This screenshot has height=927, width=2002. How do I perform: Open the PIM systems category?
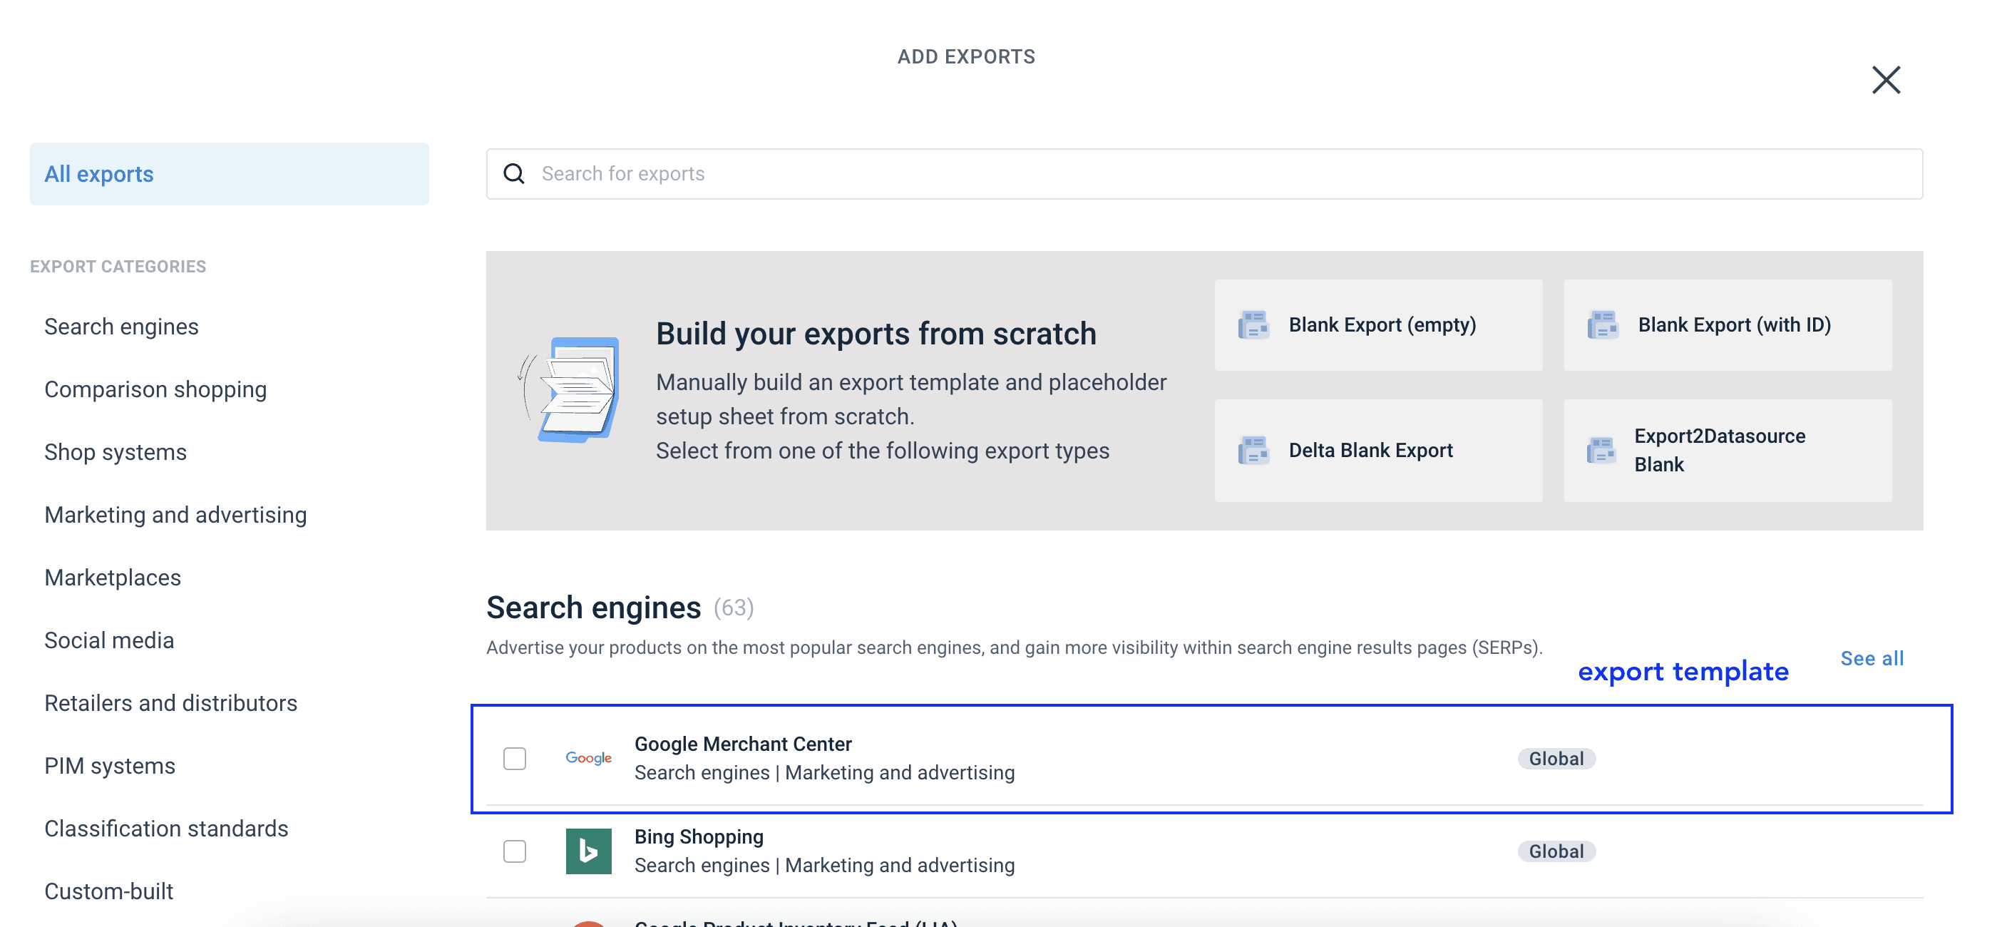pyautogui.click(x=110, y=765)
